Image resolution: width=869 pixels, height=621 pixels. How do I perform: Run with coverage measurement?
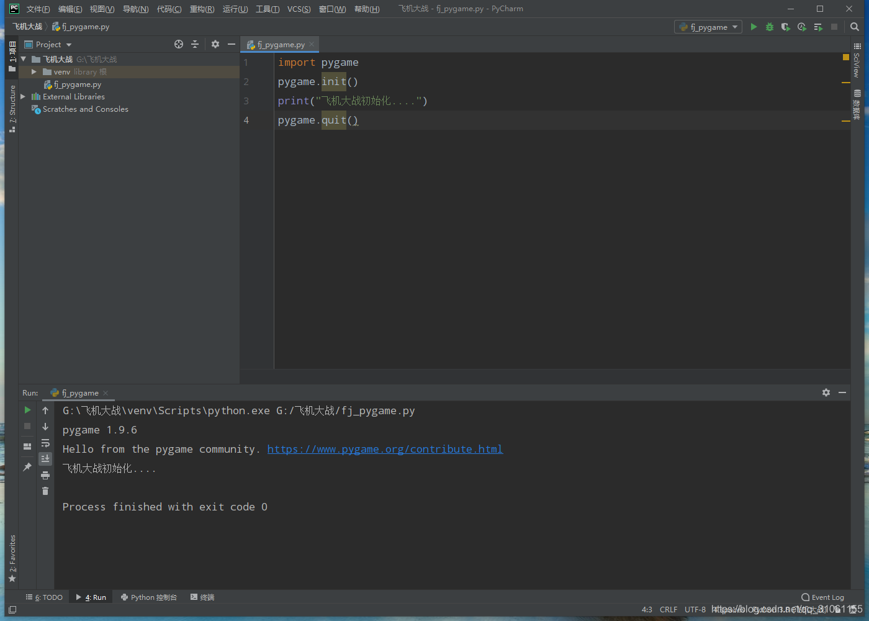point(785,27)
